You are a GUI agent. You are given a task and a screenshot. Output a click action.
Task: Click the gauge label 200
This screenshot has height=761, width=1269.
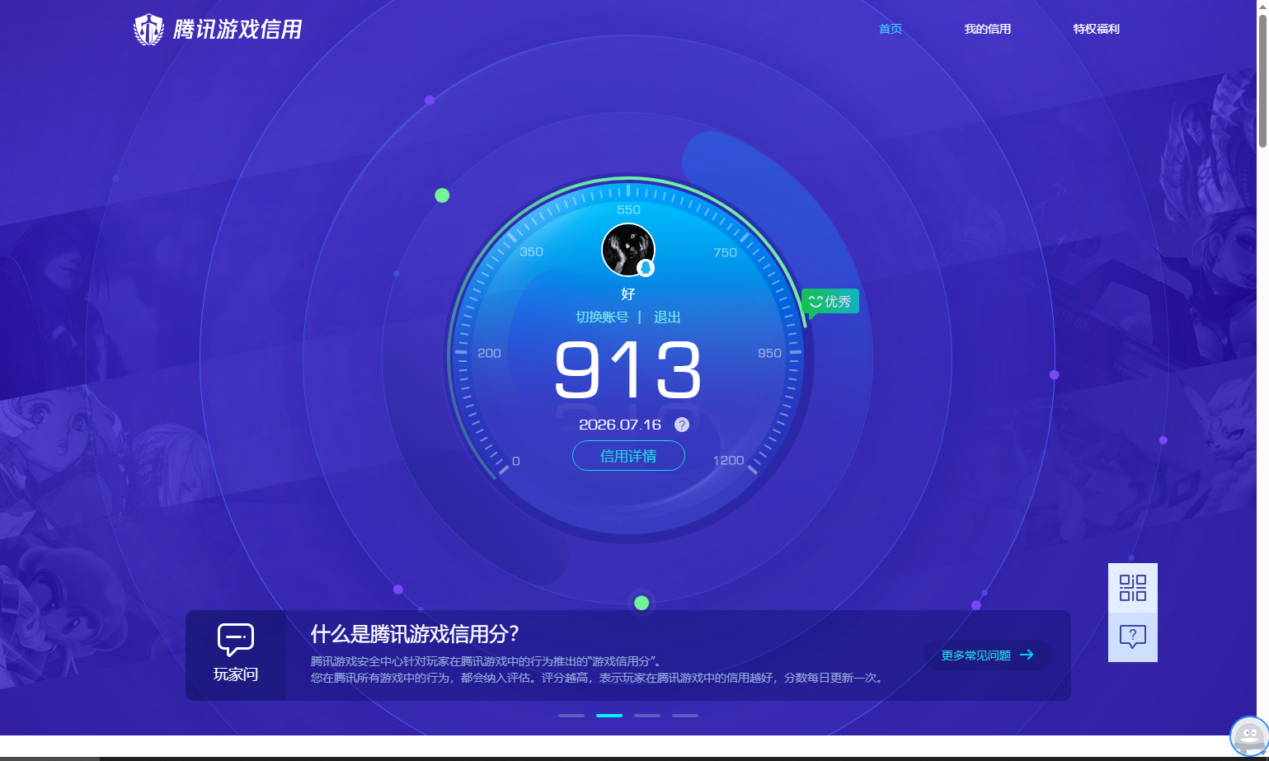pos(489,353)
